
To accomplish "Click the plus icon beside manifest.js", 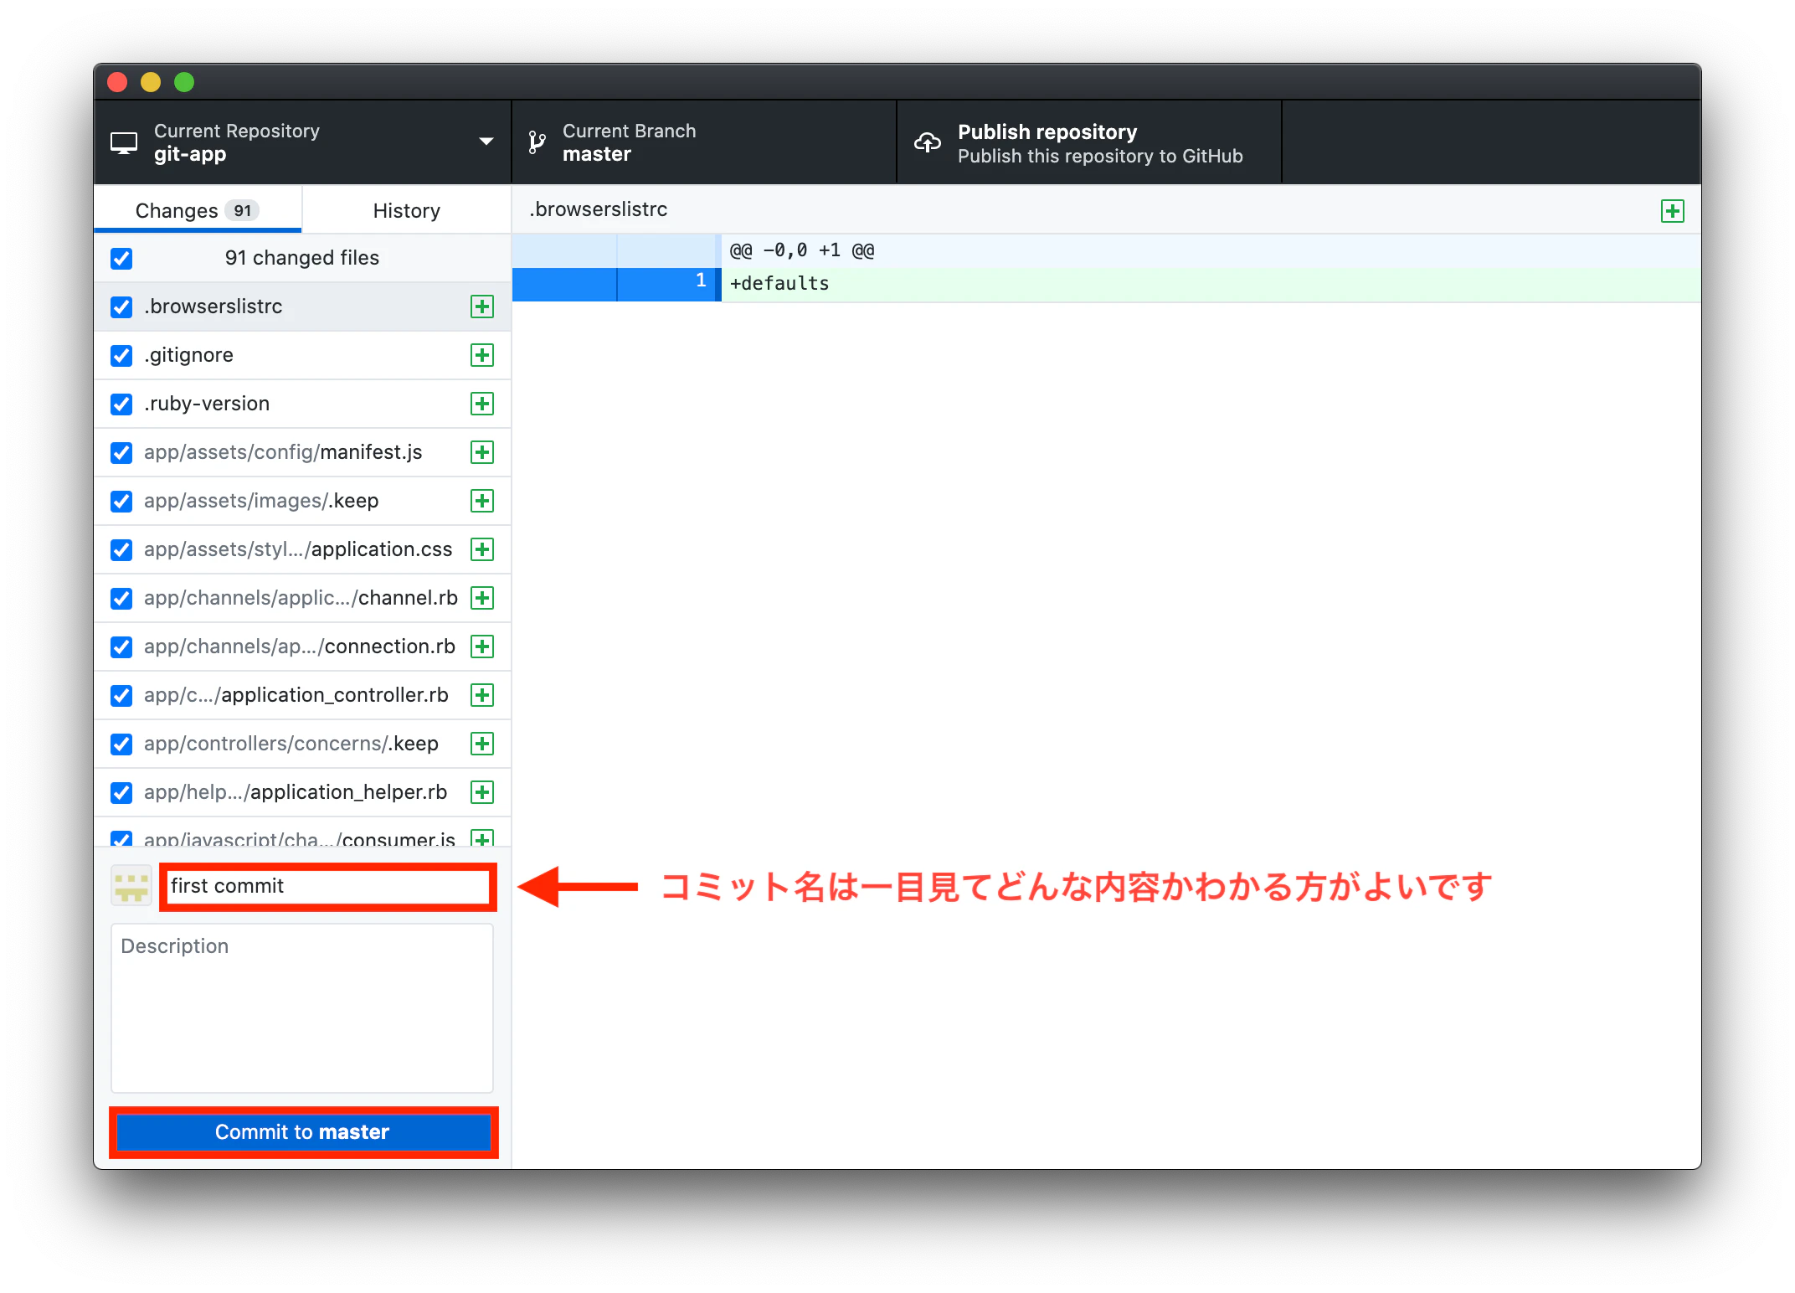I will click(482, 452).
